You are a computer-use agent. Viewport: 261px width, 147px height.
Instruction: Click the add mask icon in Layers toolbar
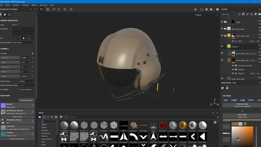[243, 14]
